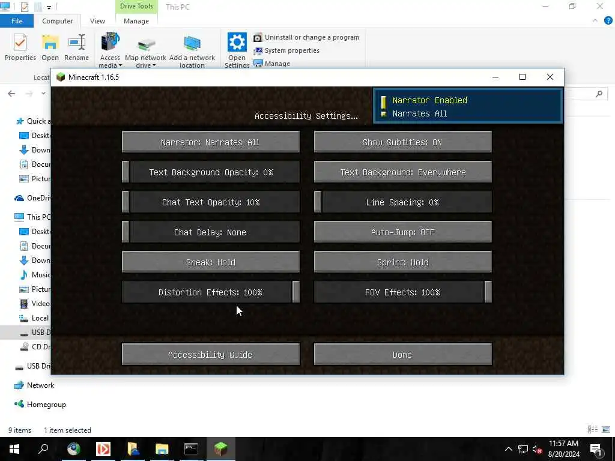Select CD Drive in the navigation pane
Viewport: 615px width, 461px height.
(x=35, y=346)
